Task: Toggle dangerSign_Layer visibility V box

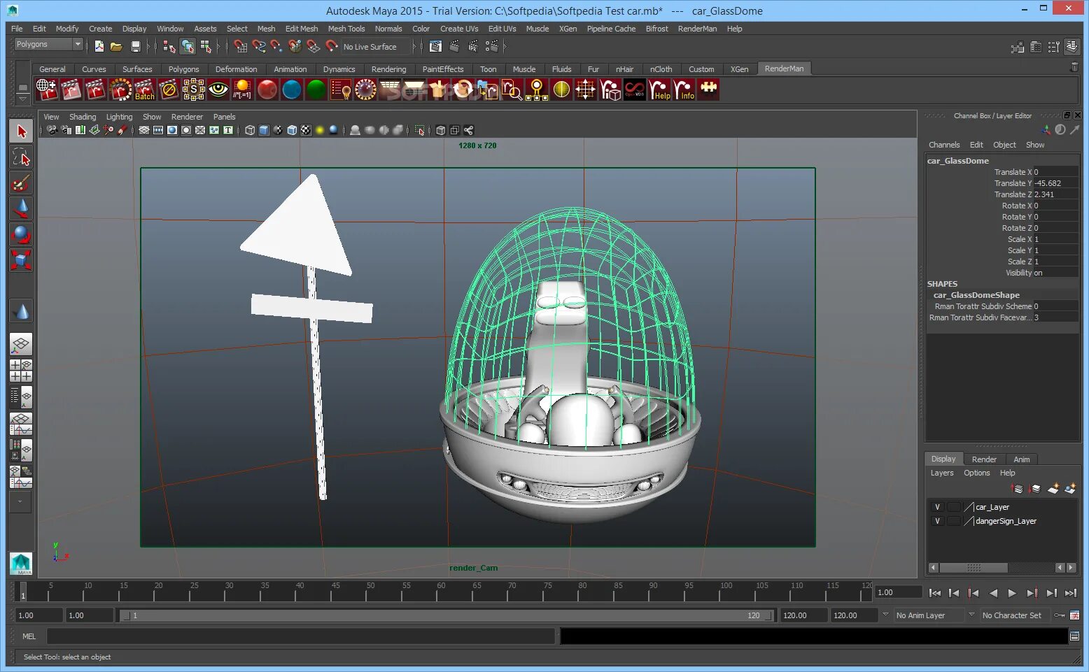Action: tap(937, 521)
